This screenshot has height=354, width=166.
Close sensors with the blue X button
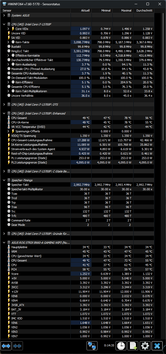[157, 346]
